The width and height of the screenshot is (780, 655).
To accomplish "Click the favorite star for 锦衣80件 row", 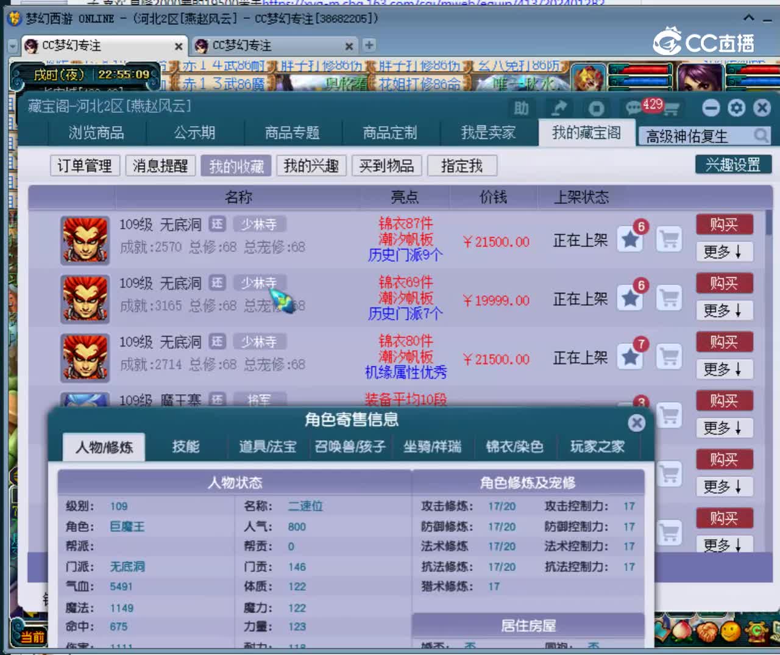I will (x=630, y=357).
